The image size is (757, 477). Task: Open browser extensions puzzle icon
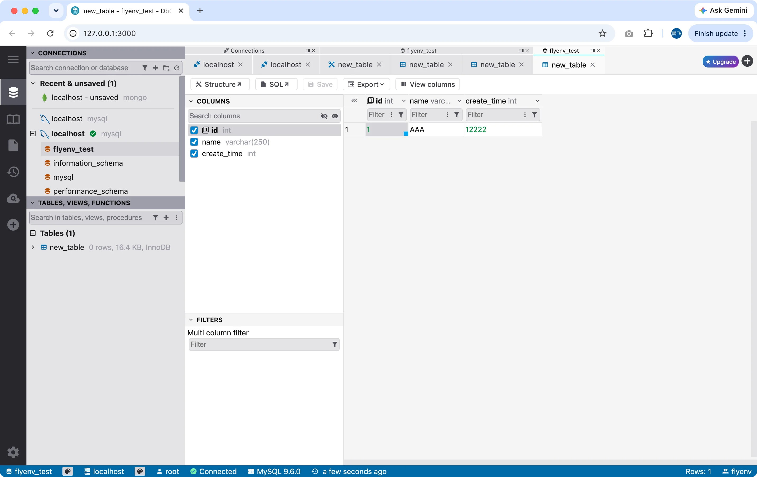point(648,33)
